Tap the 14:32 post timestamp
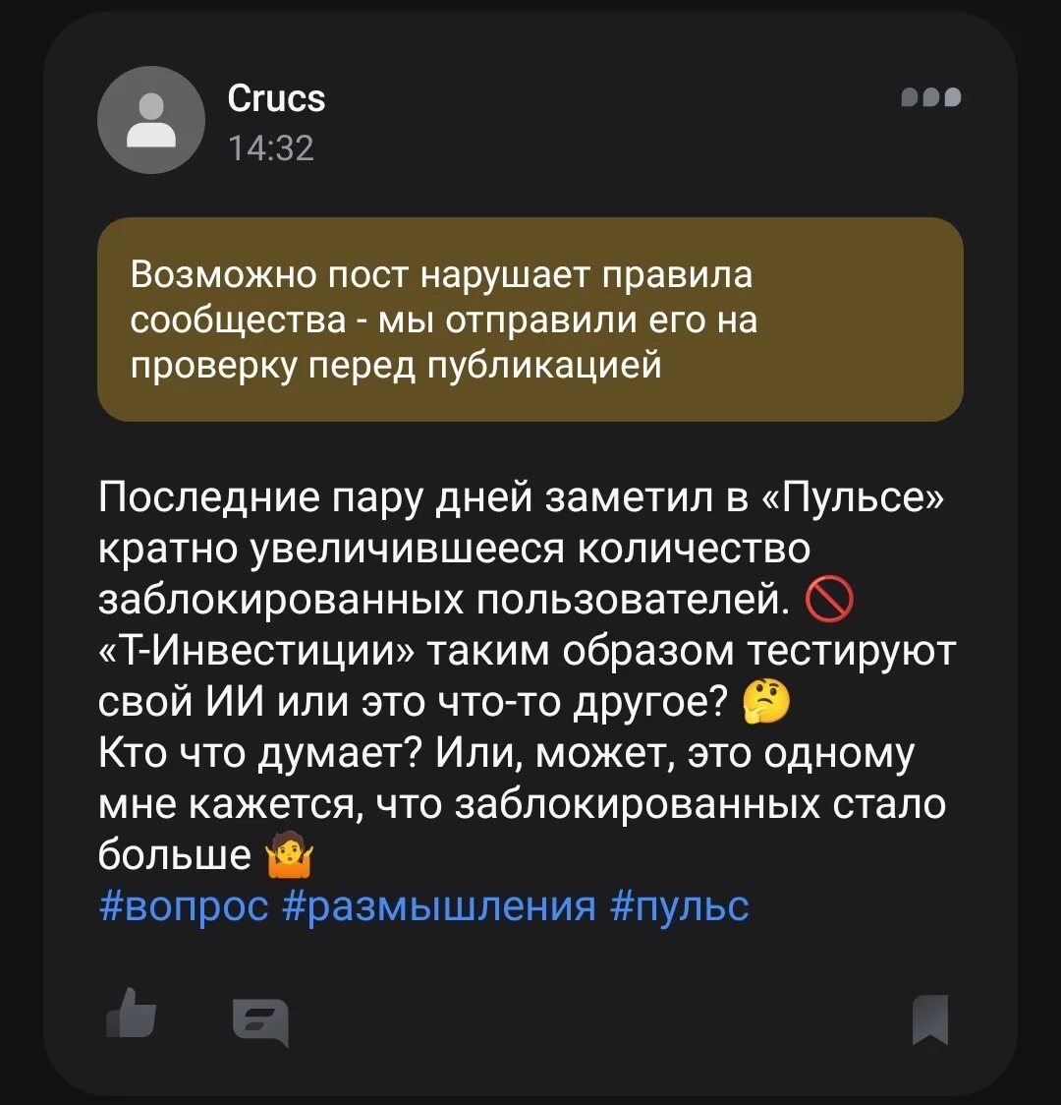Screen dimensions: 1061x1105 (x=271, y=148)
